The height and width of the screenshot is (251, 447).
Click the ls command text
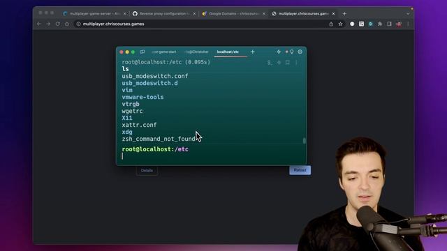(125, 69)
